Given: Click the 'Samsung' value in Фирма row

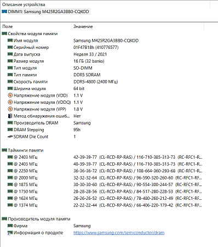Looking at the screenshot, I should (x=82, y=226).
